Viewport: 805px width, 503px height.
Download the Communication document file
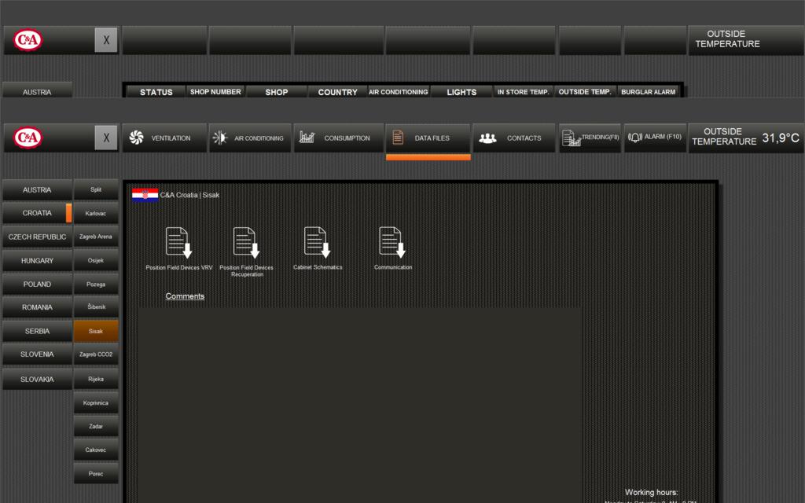391,242
